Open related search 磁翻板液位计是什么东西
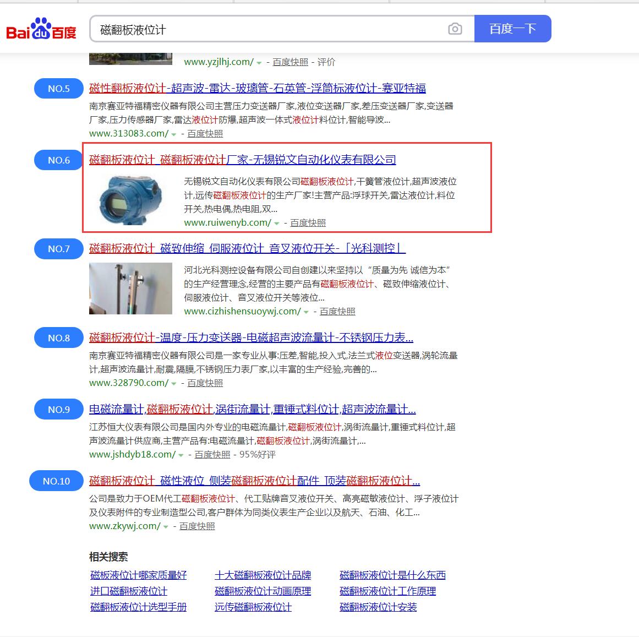 tap(393, 575)
